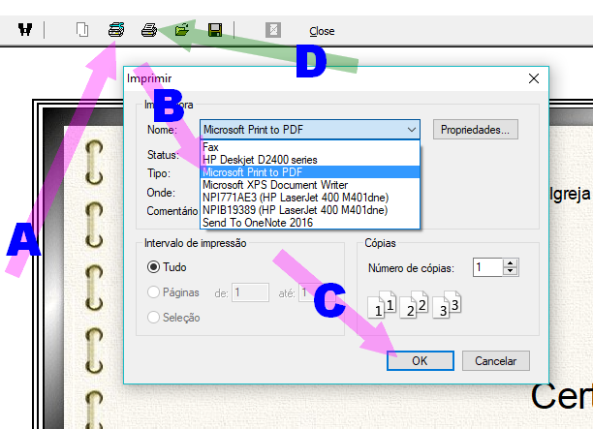The width and height of the screenshot is (593, 429).
Task: Click the 'de' start page field
Action: pos(250,292)
